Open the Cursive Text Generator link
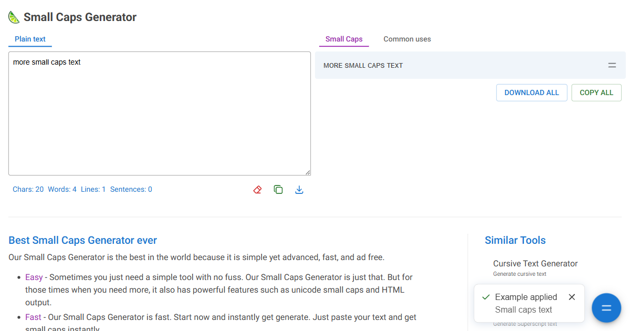The height and width of the screenshot is (331, 630). coord(535,263)
